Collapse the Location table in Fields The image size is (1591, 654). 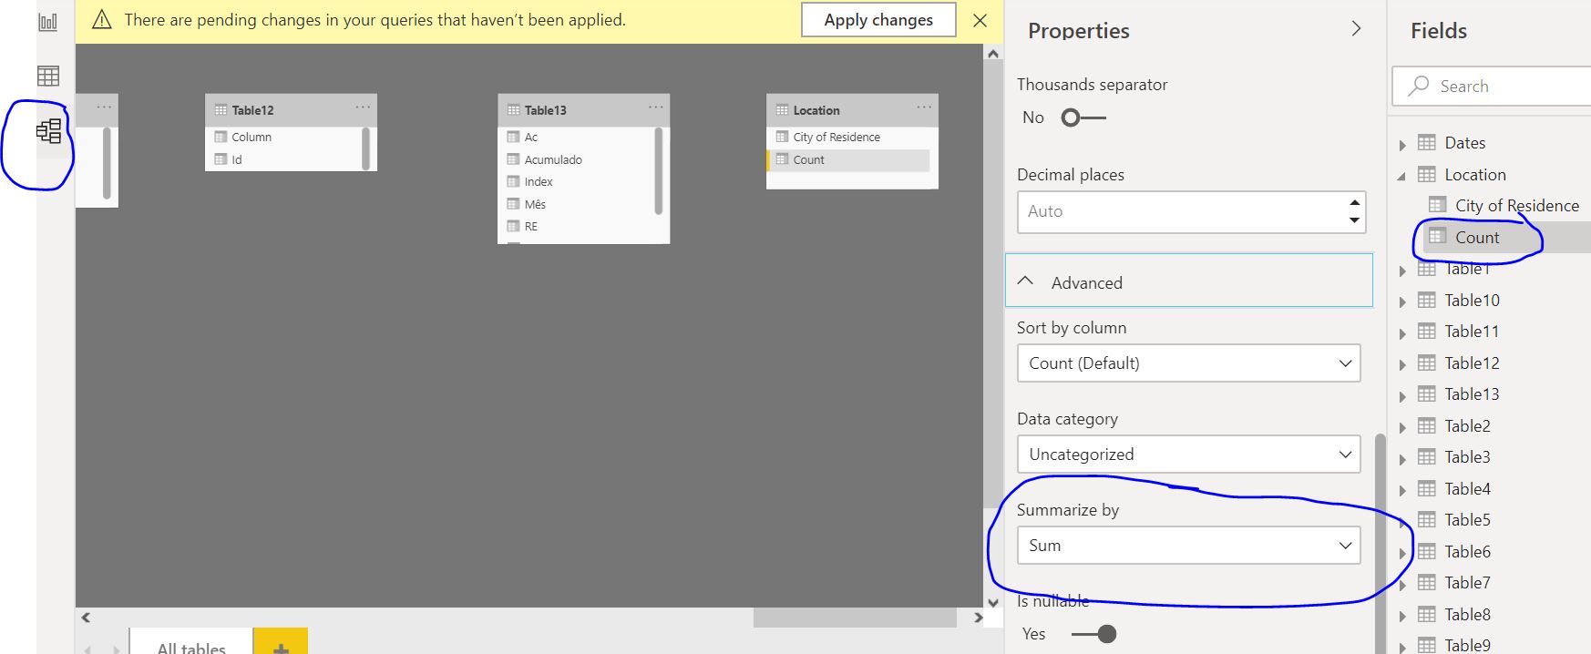(x=1402, y=176)
